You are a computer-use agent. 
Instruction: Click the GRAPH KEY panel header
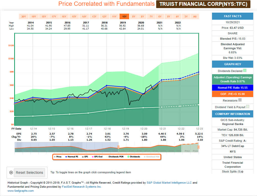coord(232,64)
